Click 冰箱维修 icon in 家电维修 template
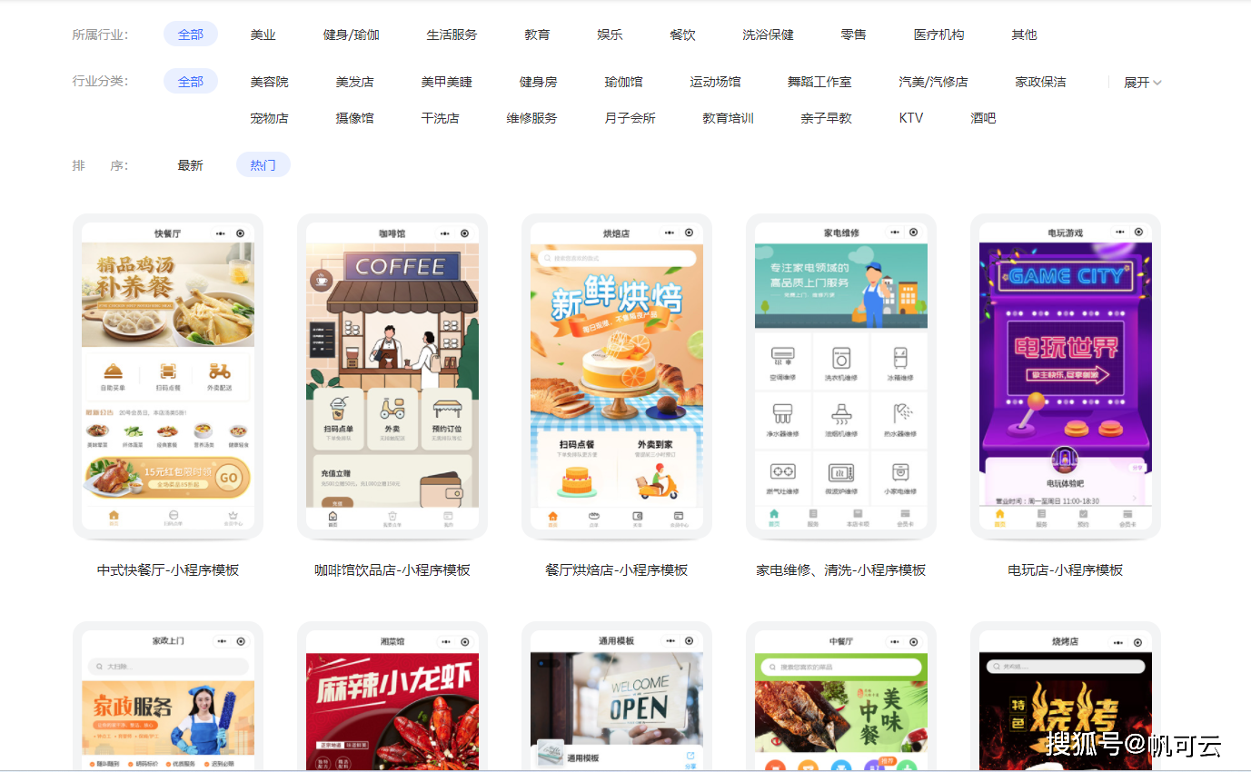 coord(899,356)
